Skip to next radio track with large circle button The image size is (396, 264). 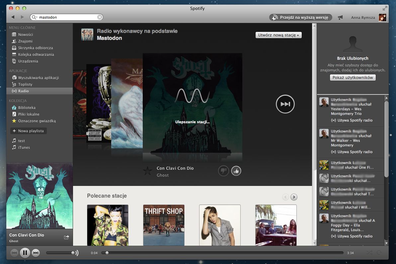click(285, 104)
